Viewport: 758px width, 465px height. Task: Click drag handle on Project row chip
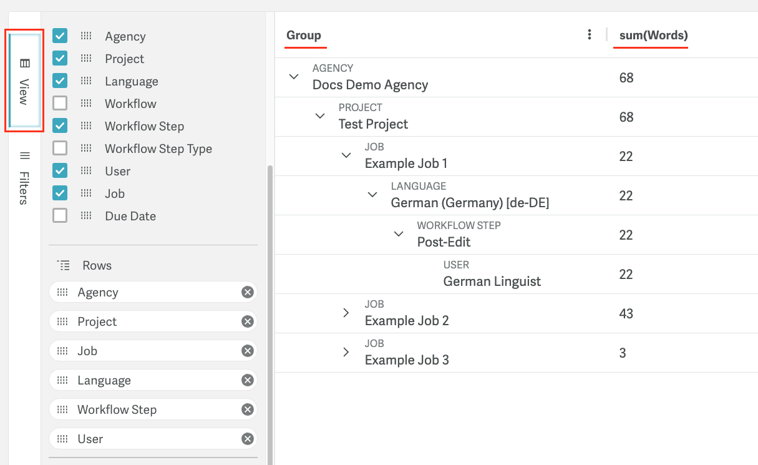coord(62,321)
